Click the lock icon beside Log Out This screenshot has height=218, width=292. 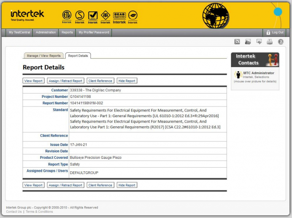268,33
